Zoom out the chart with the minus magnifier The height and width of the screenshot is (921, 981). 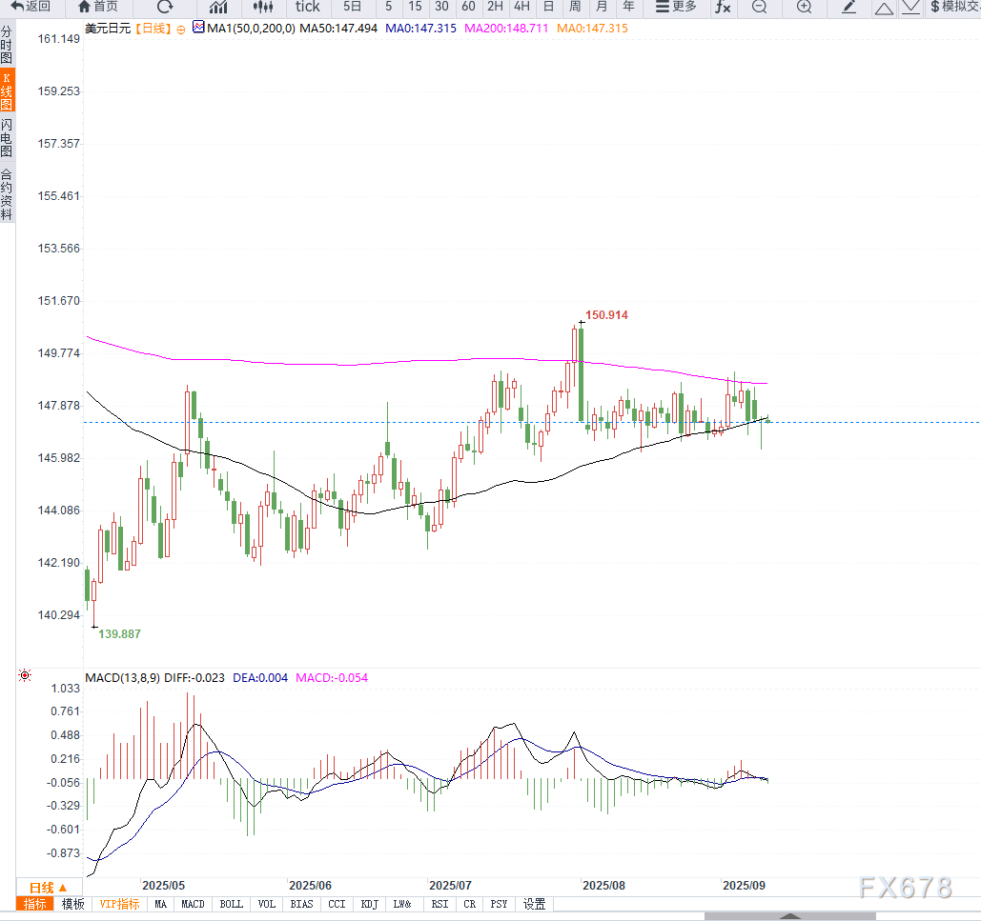pyautogui.click(x=759, y=7)
